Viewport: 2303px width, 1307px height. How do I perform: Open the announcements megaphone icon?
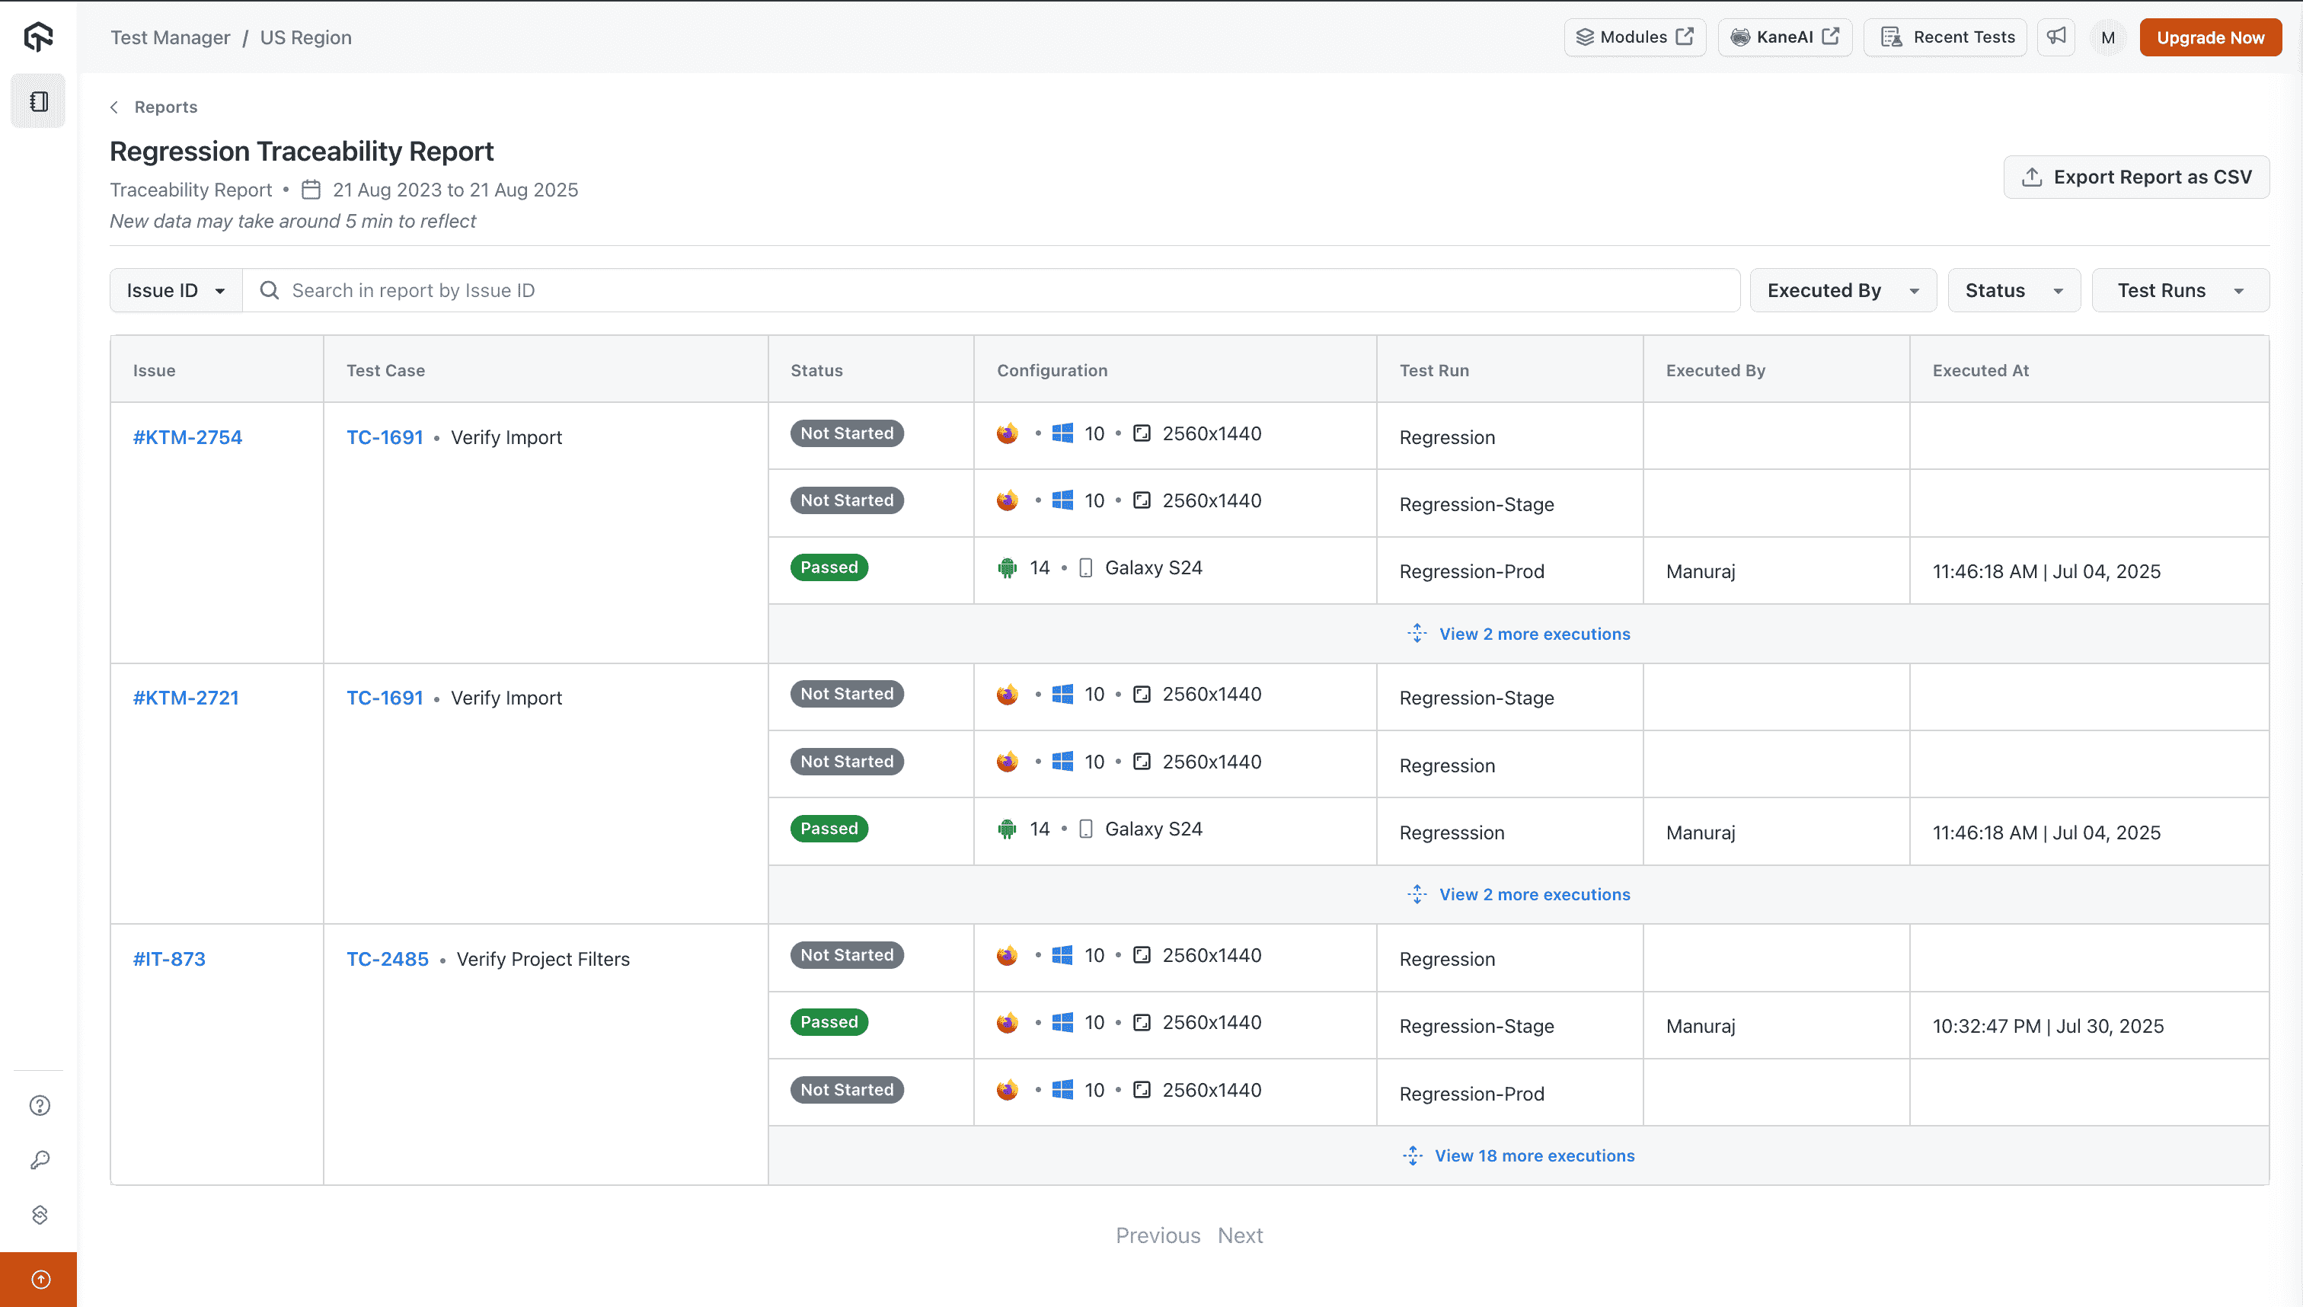(2056, 37)
